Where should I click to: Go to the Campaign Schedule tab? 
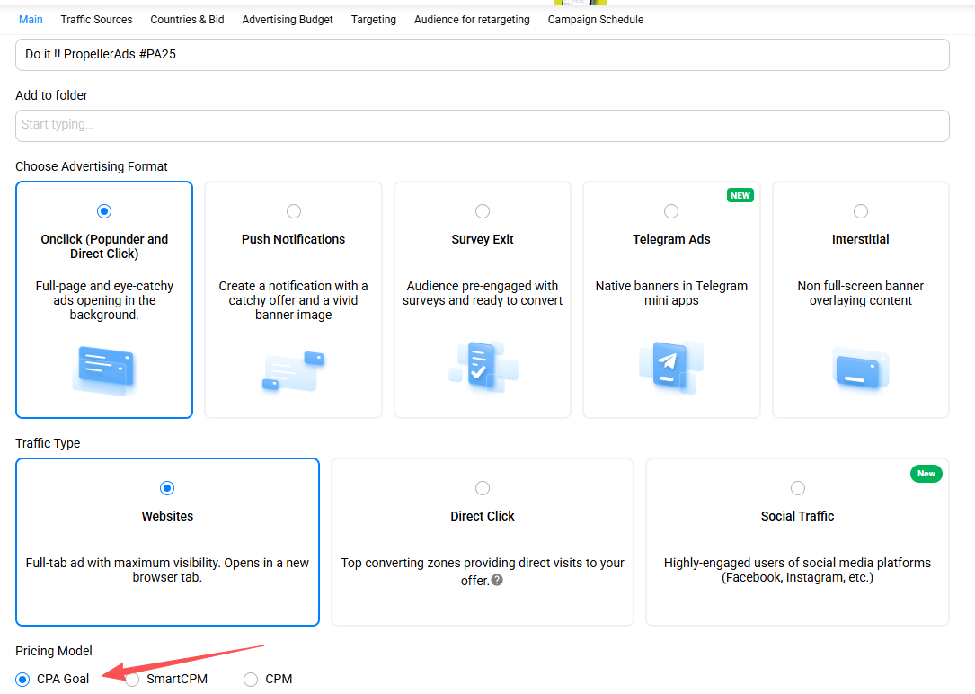596,19
